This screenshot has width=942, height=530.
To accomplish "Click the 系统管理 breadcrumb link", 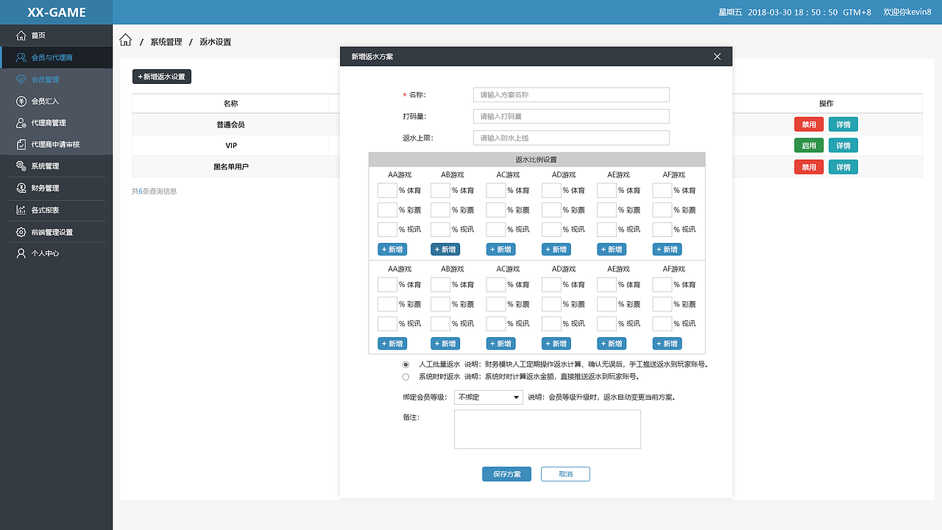I will (166, 42).
